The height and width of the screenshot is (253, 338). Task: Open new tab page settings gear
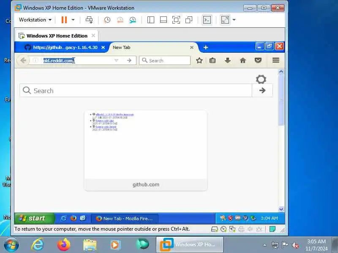coord(261,79)
